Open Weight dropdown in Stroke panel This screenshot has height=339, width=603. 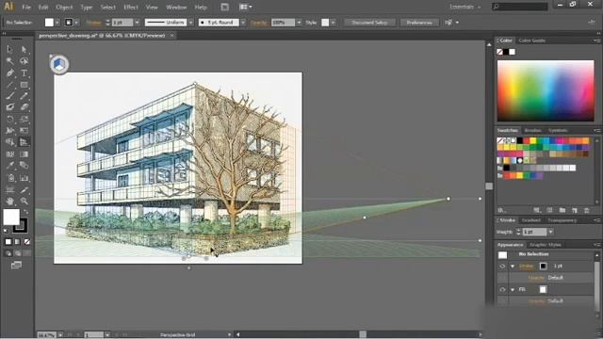pyautogui.click(x=550, y=232)
